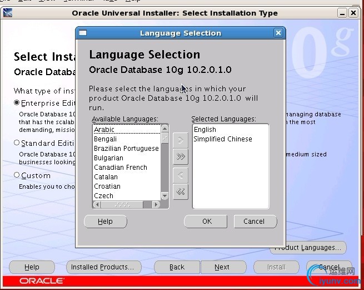Close the Oracle Universal Installer window
The height and width of the screenshot is (290, 364).
pyautogui.click(x=353, y=13)
